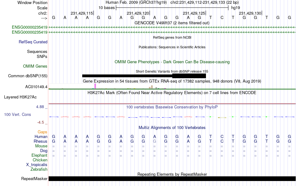296x186 pixels.
Task: Click the SNPs track label
Action: pos(42,56)
